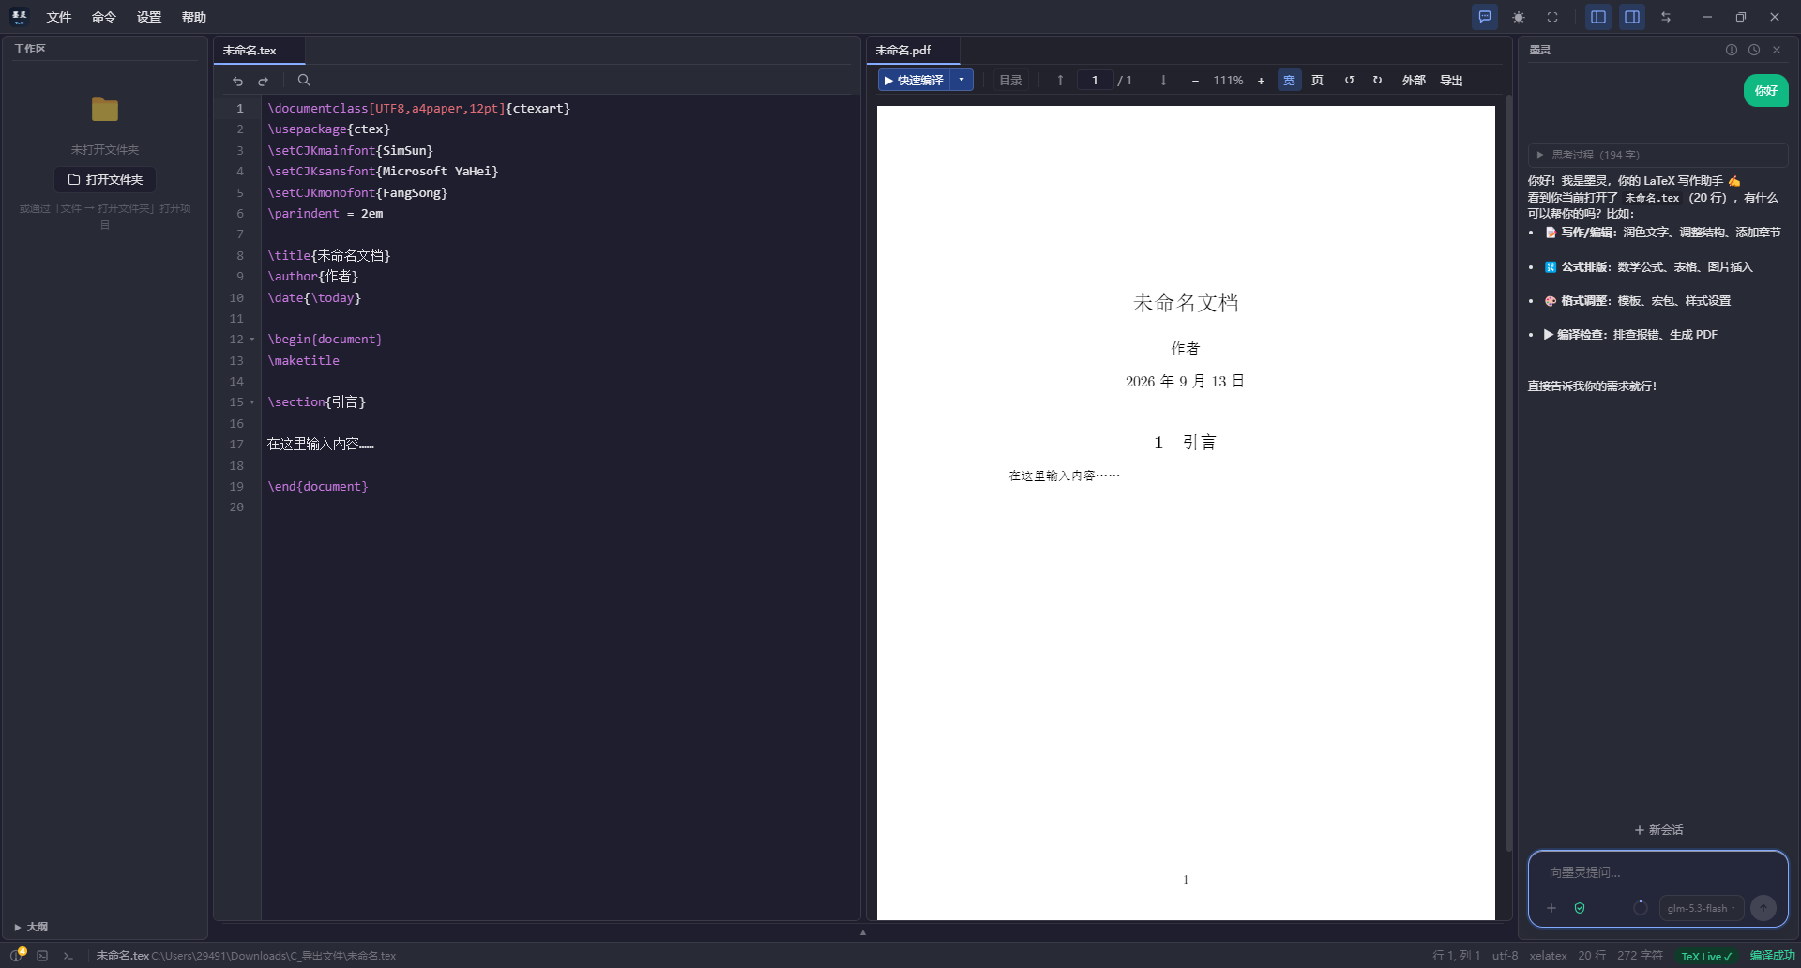Expand the 大纲 outline section

(31, 927)
